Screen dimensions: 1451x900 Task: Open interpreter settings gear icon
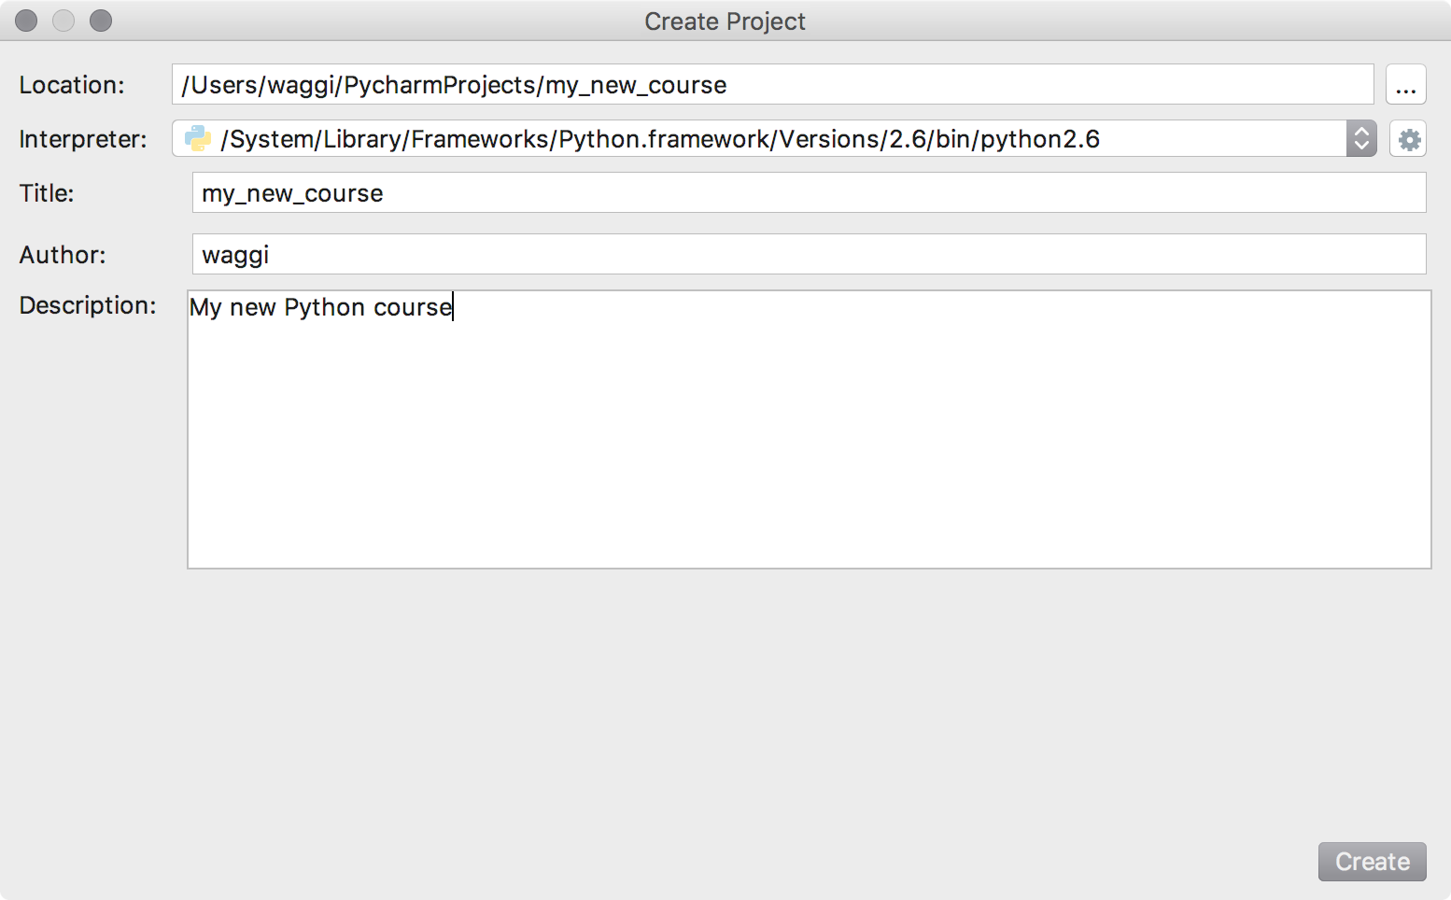pyautogui.click(x=1408, y=139)
